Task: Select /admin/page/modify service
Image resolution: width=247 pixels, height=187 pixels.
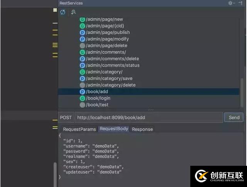Action: (x=107, y=39)
